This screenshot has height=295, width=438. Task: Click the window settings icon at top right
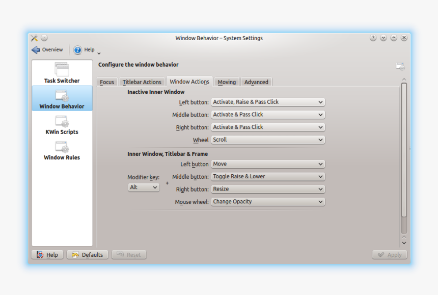tap(400, 67)
